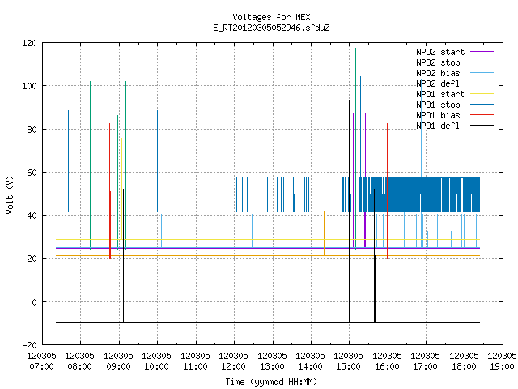
Task: Click the orange NPD2 defl legend line sample
Action: pyautogui.click(x=482, y=83)
